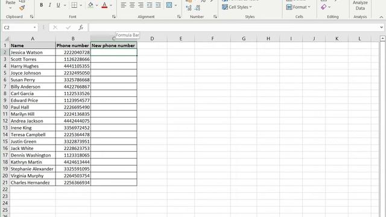This screenshot has width=386, height=217.
Task: Open Name Box dropdown arrow
Action: (35, 28)
